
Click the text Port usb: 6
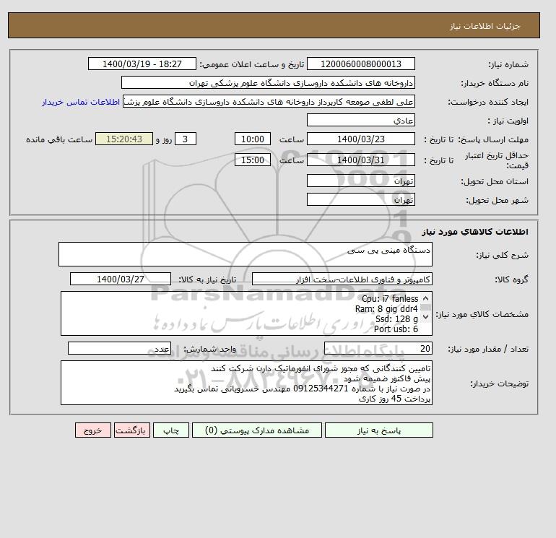click(x=396, y=329)
